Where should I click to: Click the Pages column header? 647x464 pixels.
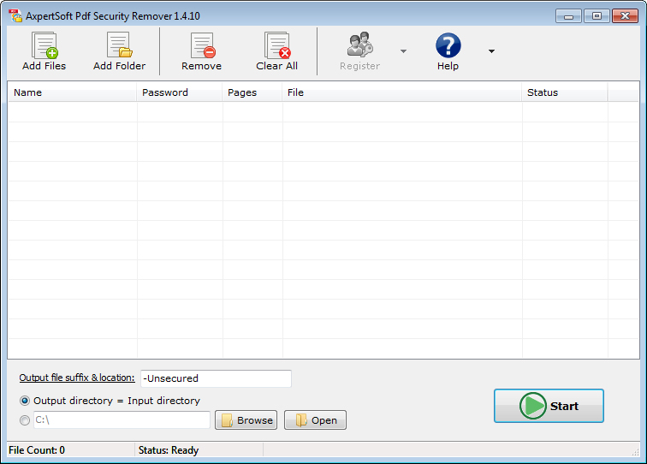pyautogui.click(x=252, y=92)
